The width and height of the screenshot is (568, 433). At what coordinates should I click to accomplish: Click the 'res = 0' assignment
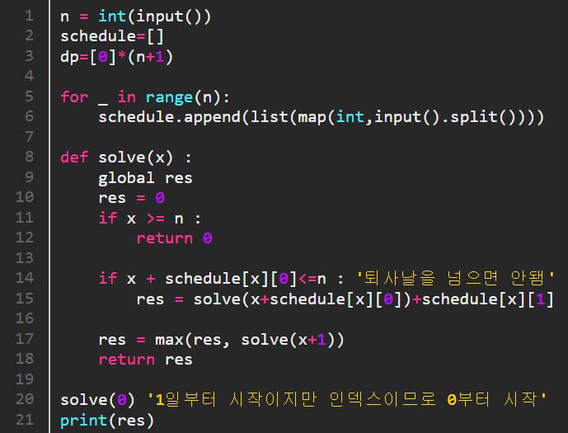pos(132,198)
